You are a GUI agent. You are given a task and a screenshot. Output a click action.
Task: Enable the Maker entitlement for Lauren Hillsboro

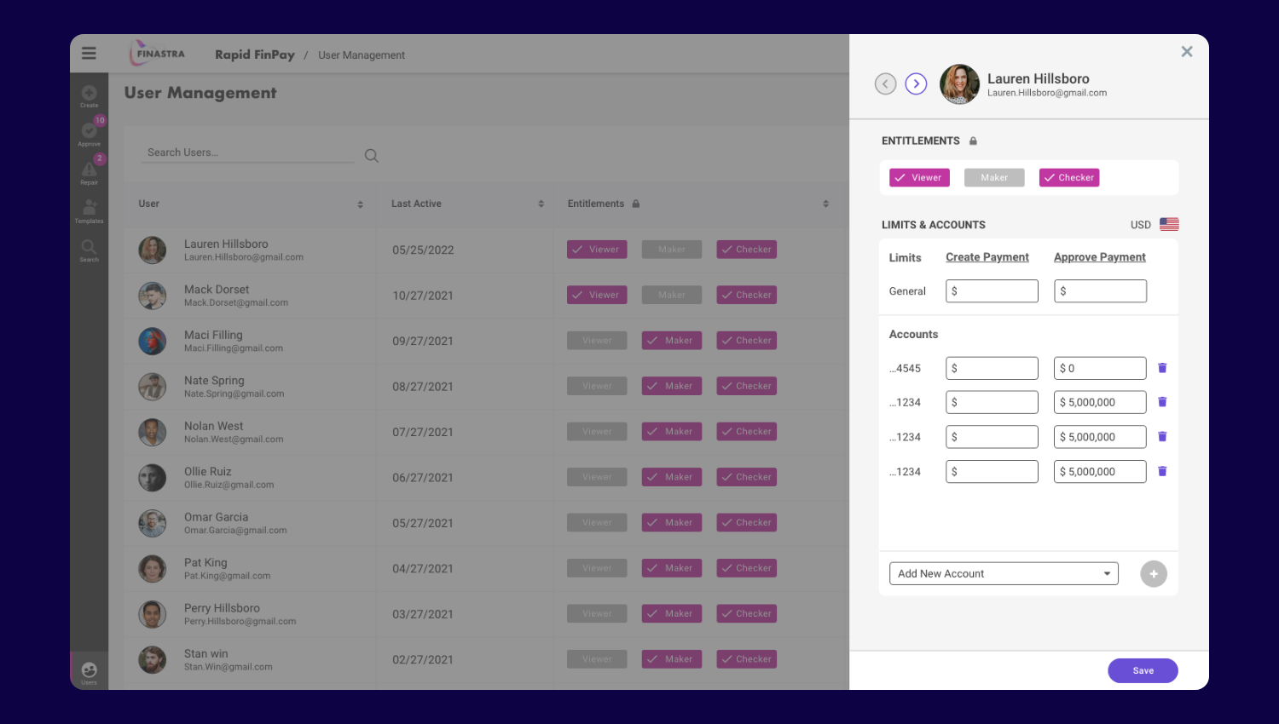click(x=994, y=177)
